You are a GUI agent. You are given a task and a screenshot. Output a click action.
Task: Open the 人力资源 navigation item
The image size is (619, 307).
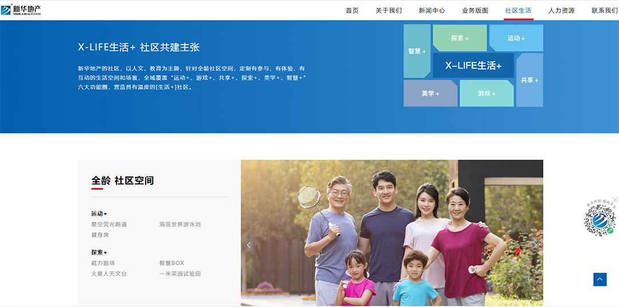(561, 11)
